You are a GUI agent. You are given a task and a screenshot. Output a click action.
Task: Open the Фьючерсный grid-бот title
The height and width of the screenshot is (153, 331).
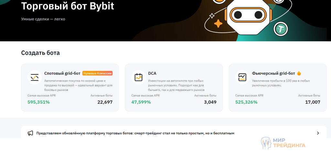(273, 73)
